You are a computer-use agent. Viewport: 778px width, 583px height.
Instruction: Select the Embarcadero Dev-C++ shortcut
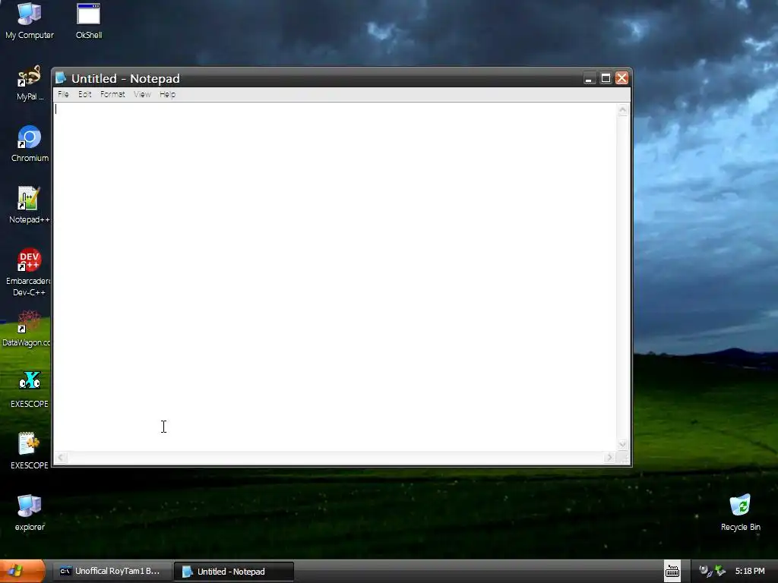[x=28, y=273]
